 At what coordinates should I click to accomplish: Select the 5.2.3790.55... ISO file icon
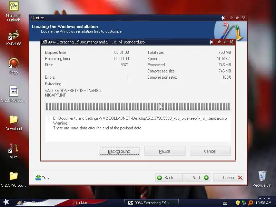[x=13, y=94]
